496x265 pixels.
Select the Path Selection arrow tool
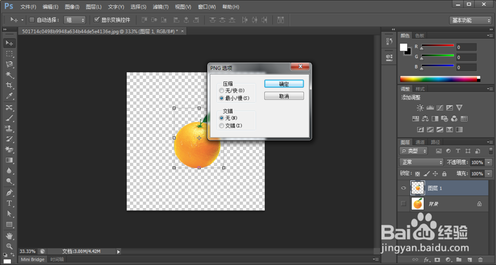9,214
